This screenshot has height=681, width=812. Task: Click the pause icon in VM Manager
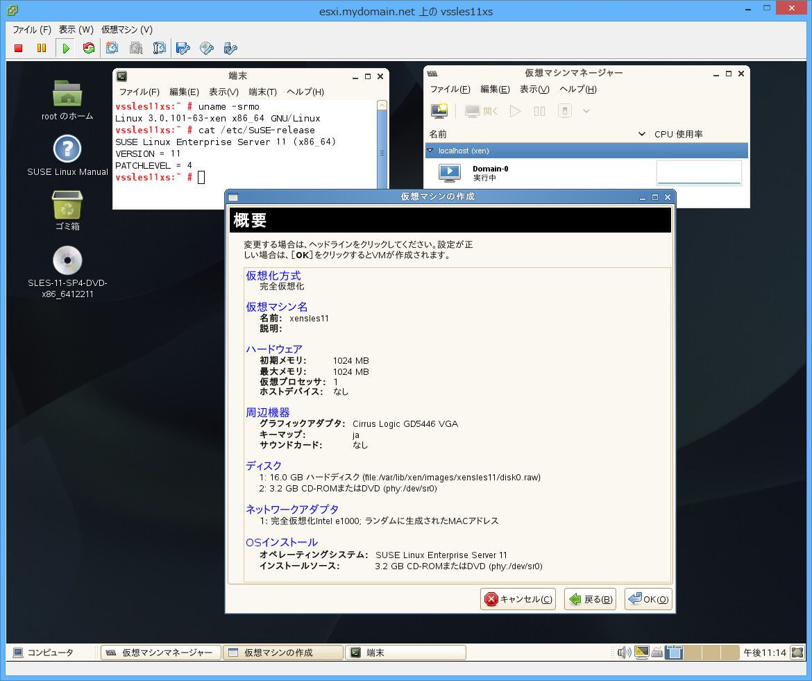coord(539,111)
